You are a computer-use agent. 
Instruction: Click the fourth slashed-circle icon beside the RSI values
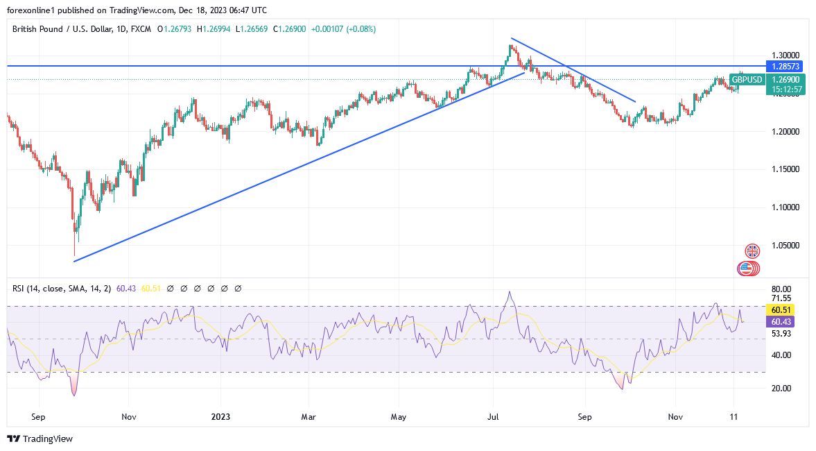tap(211, 287)
